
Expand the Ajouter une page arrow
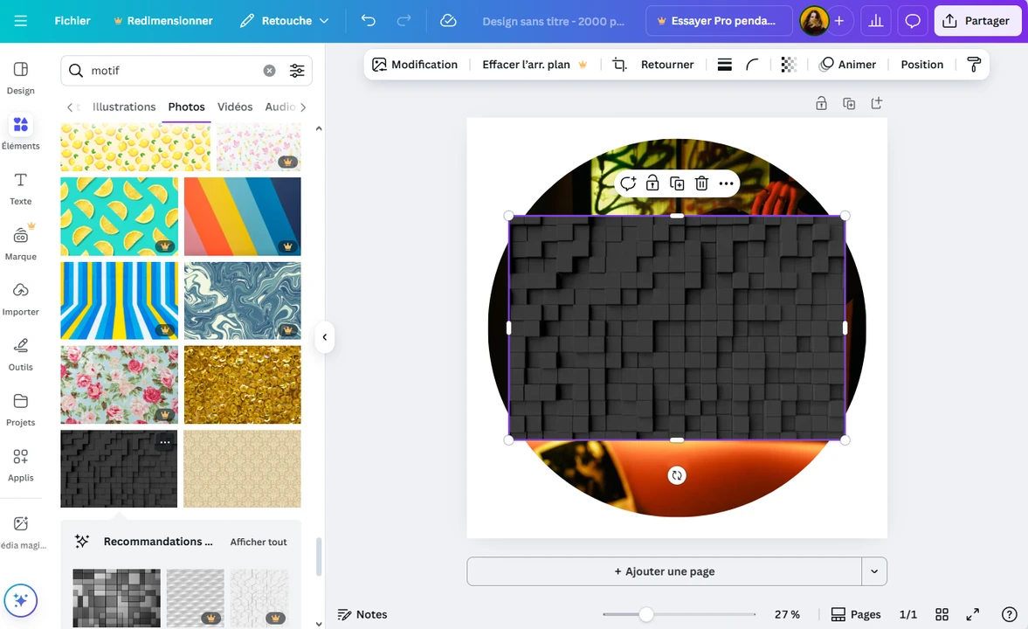pyautogui.click(x=874, y=571)
